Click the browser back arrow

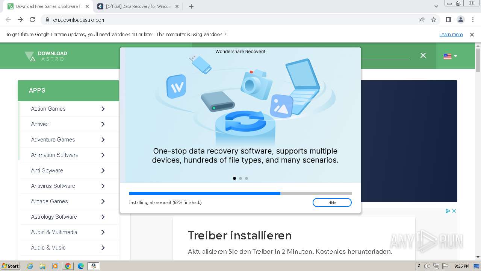pyautogui.click(x=8, y=20)
